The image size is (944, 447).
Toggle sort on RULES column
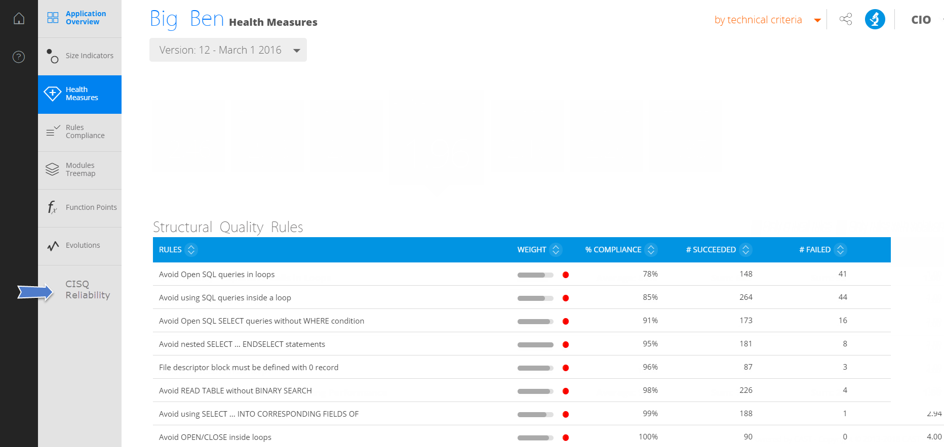(191, 250)
